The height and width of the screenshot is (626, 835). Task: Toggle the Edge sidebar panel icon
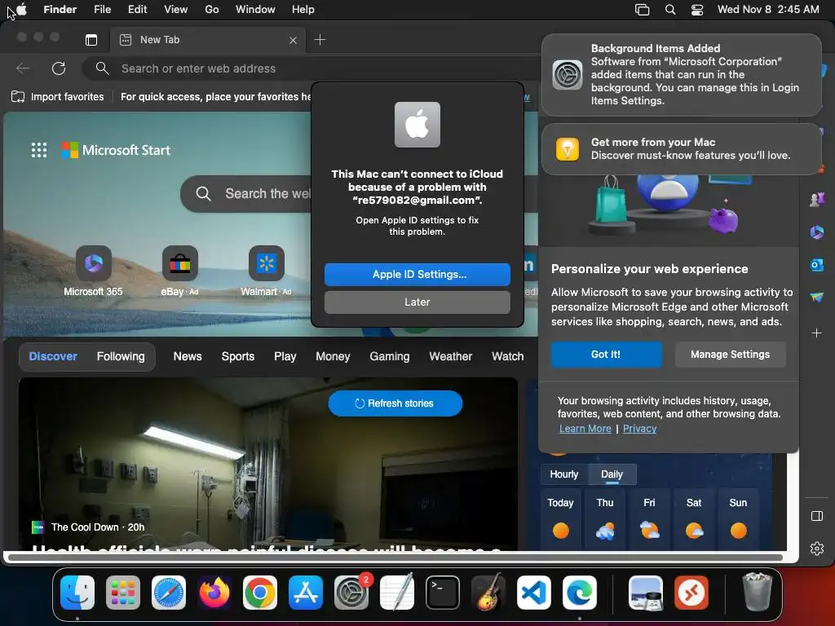pyautogui.click(x=817, y=516)
